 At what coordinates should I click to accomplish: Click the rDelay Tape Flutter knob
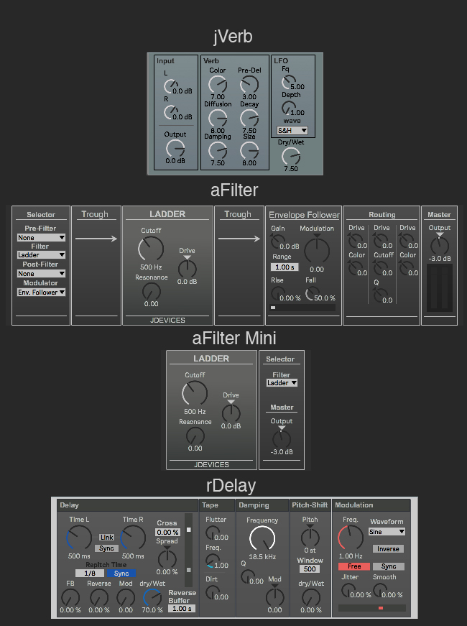click(x=213, y=533)
